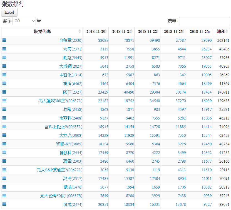Click the list icon beside 台積電(2330)
The width and height of the screenshot is (231, 210).
coord(4,40)
